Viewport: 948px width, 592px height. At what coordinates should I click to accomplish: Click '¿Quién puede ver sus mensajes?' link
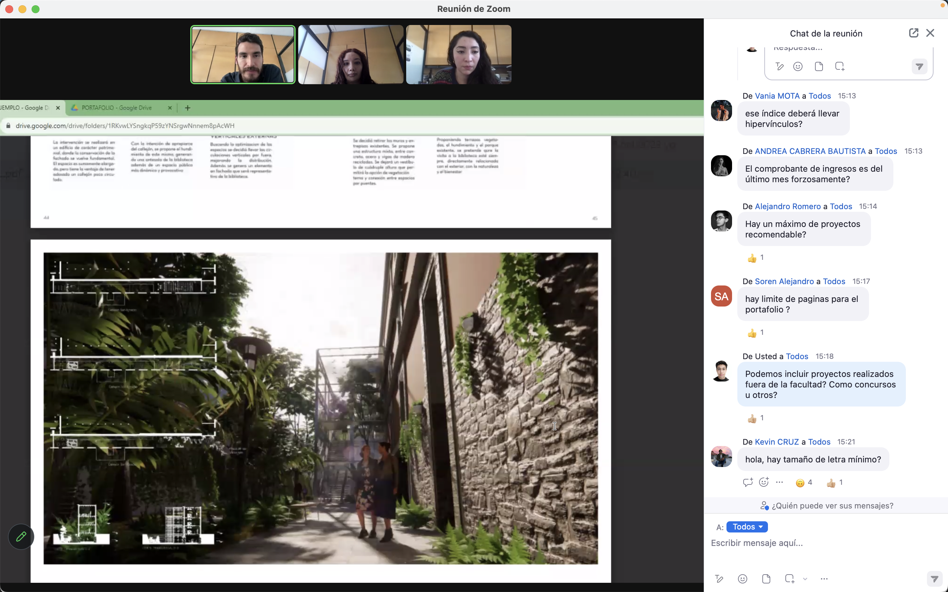click(832, 506)
